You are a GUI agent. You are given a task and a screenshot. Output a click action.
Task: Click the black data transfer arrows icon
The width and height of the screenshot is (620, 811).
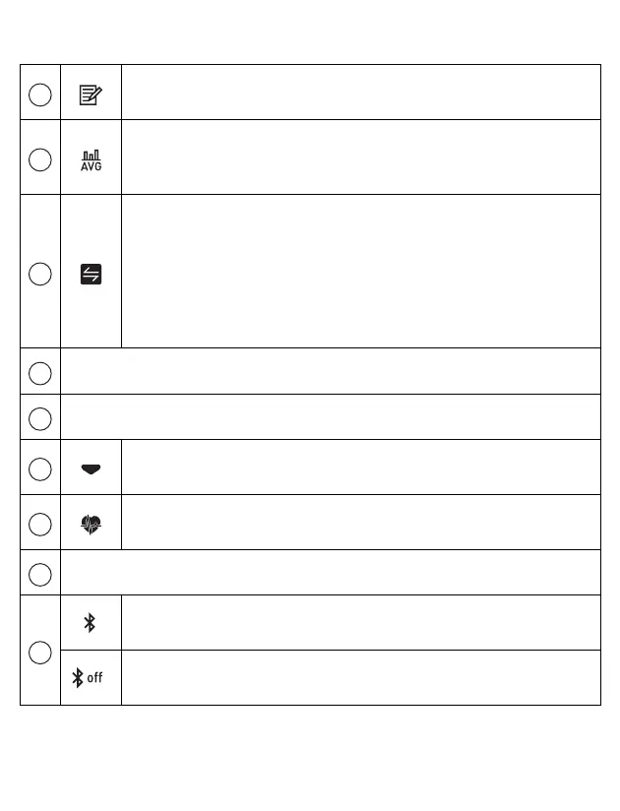click(x=91, y=275)
